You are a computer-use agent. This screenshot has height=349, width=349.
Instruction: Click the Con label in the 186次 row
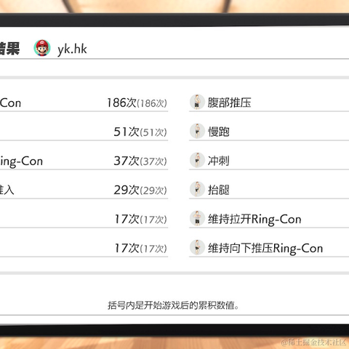pyautogui.click(x=10, y=103)
